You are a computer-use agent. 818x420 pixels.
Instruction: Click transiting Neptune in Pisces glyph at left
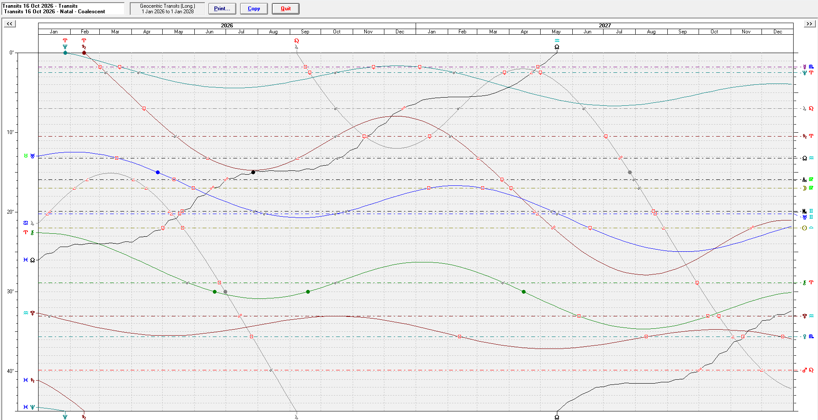click(x=29, y=407)
